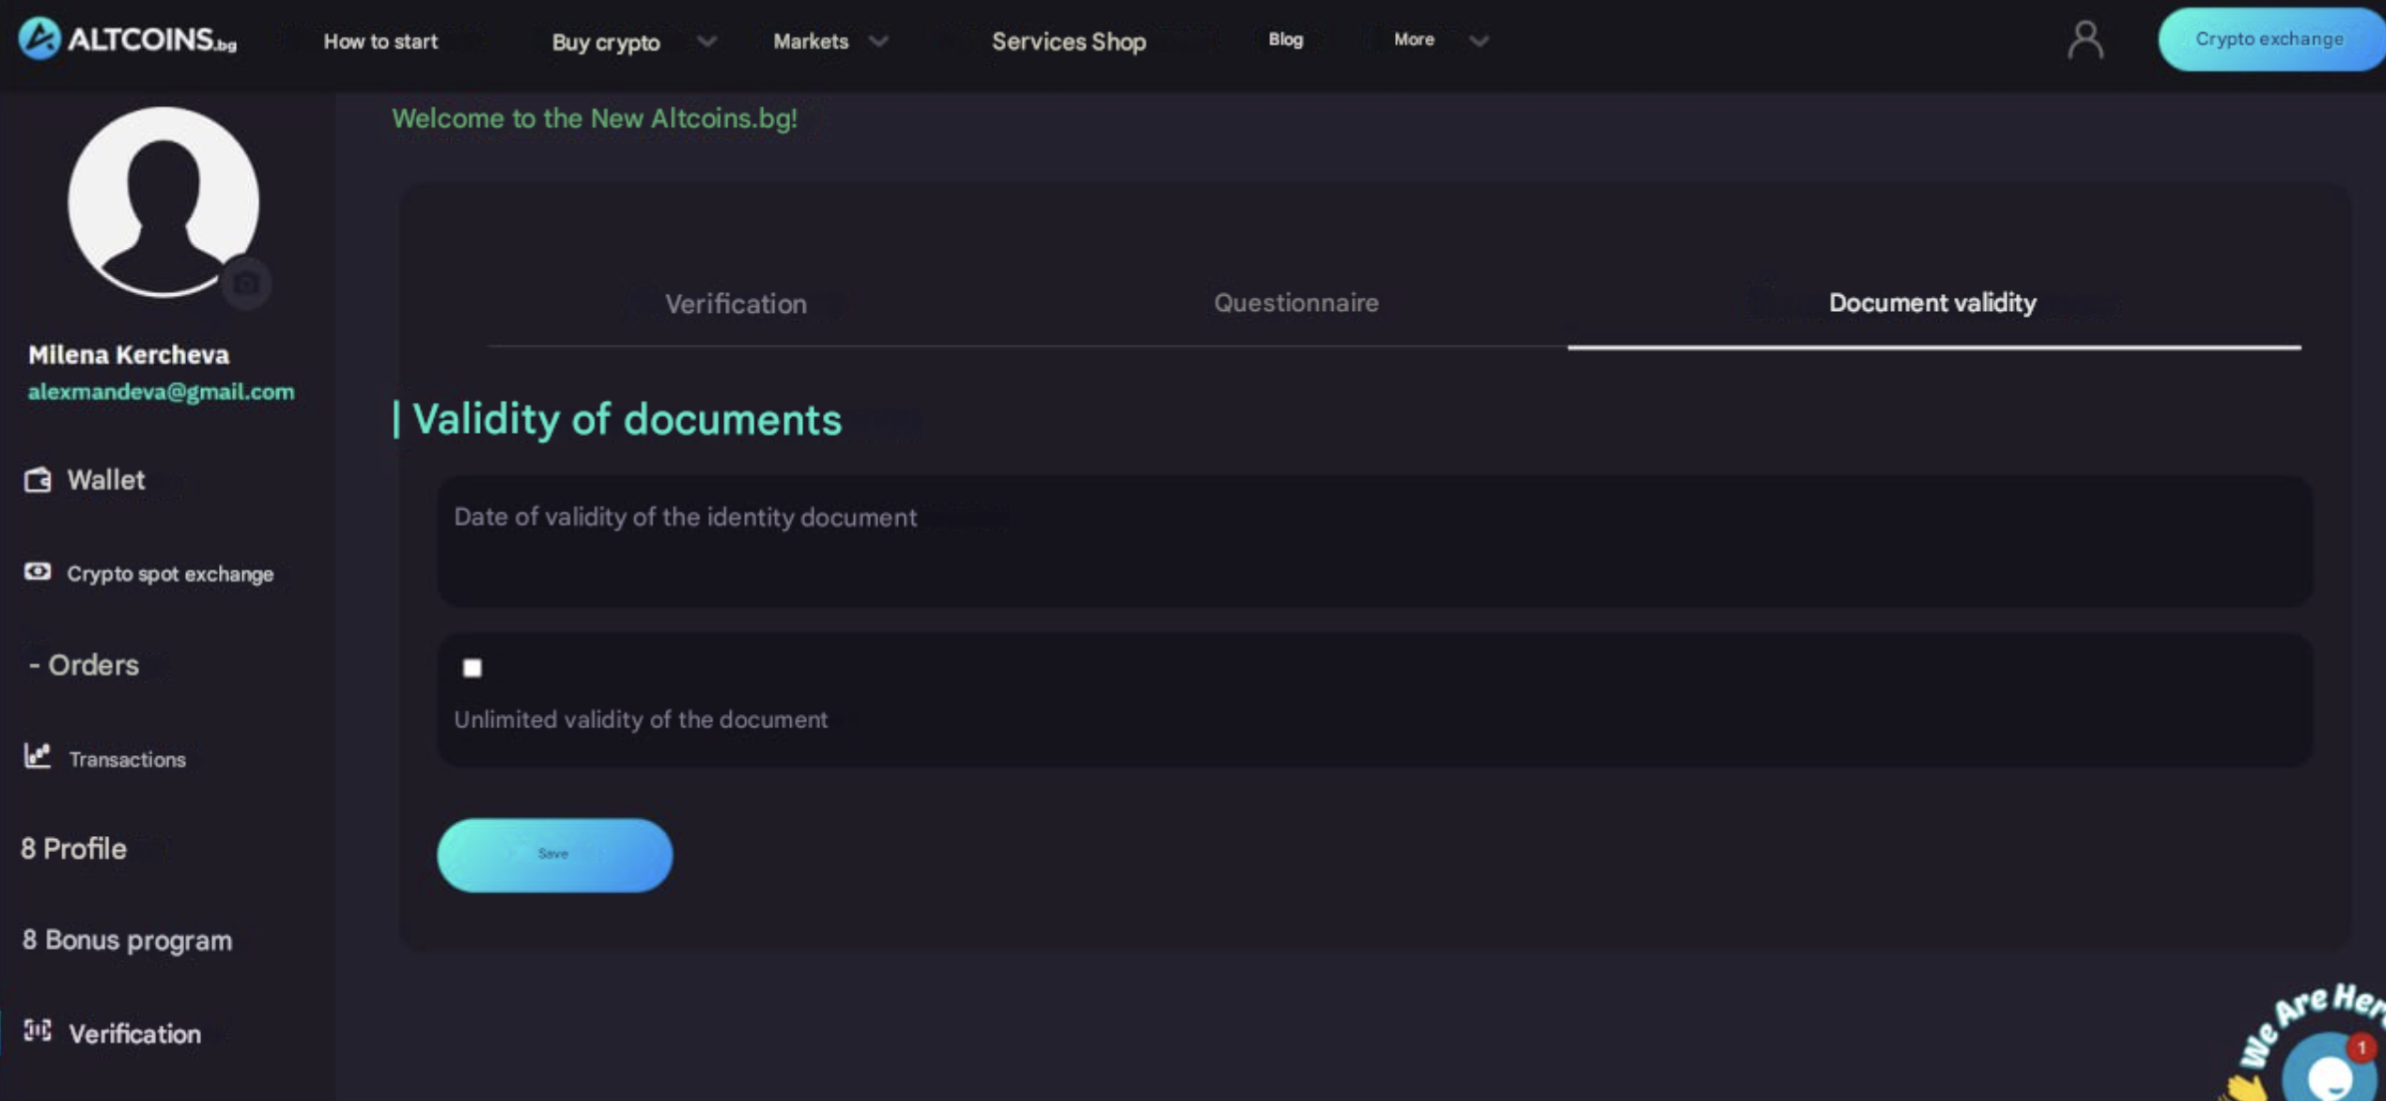Viewport: 2386px width, 1101px height.
Task: Open the Services Shop menu item
Action: click(1068, 41)
